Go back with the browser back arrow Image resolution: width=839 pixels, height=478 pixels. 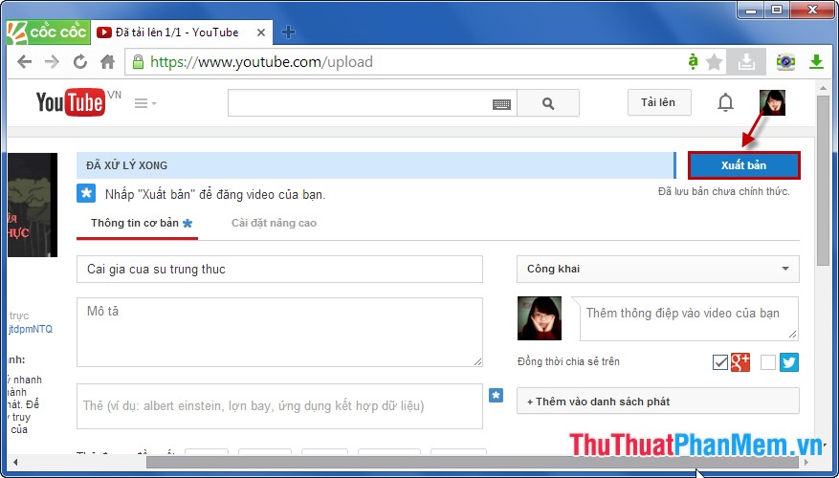pos(24,62)
